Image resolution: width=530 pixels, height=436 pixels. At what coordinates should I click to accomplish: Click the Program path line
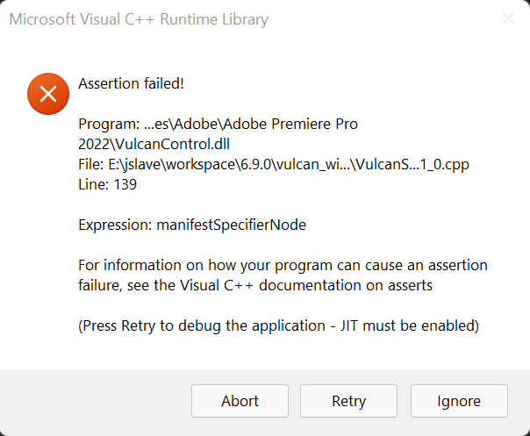(218, 124)
